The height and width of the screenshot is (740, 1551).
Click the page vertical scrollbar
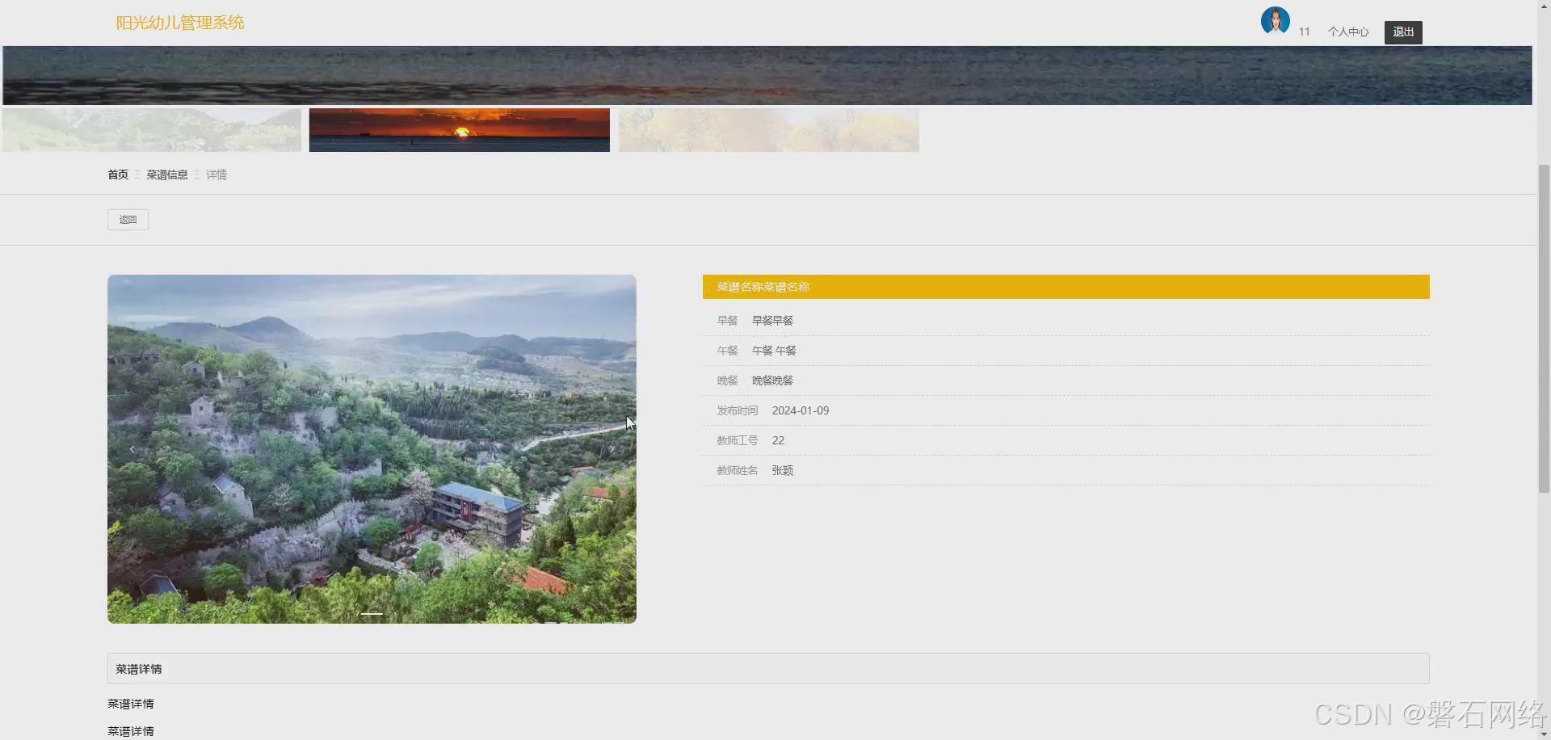click(x=1544, y=330)
